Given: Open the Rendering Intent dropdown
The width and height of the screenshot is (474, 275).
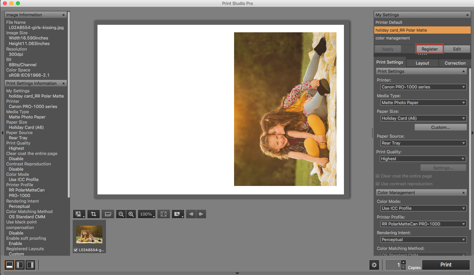Looking at the screenshot, I should click(423, 239).
